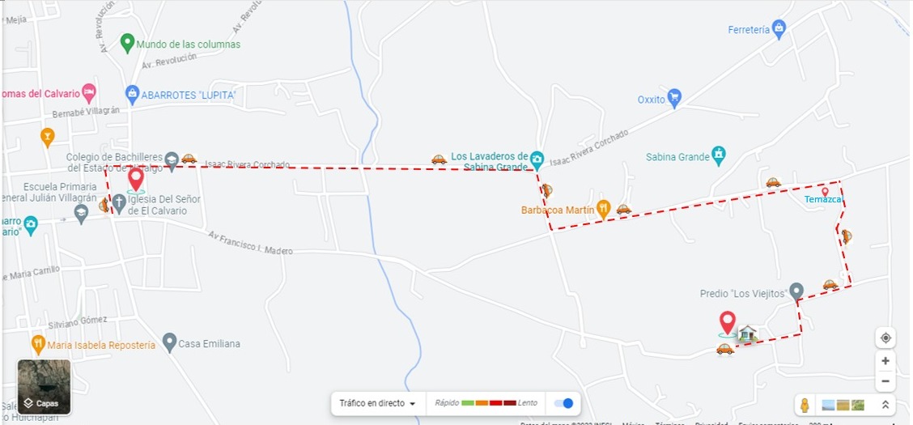Click the Sabina Grande landmark icon

tap(719, 156)
